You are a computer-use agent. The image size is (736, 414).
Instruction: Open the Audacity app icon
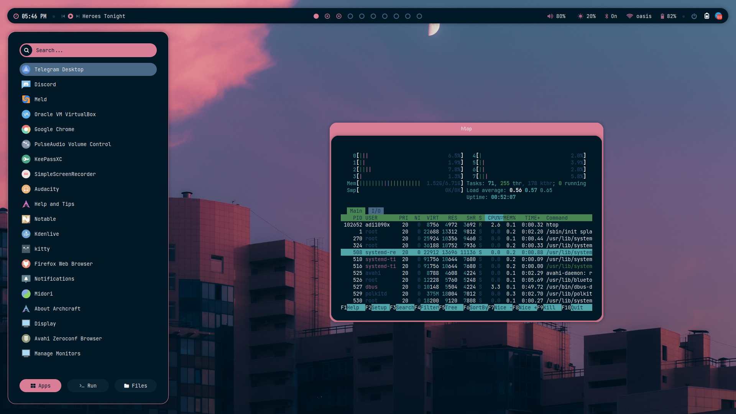click(x=26, y=189)
